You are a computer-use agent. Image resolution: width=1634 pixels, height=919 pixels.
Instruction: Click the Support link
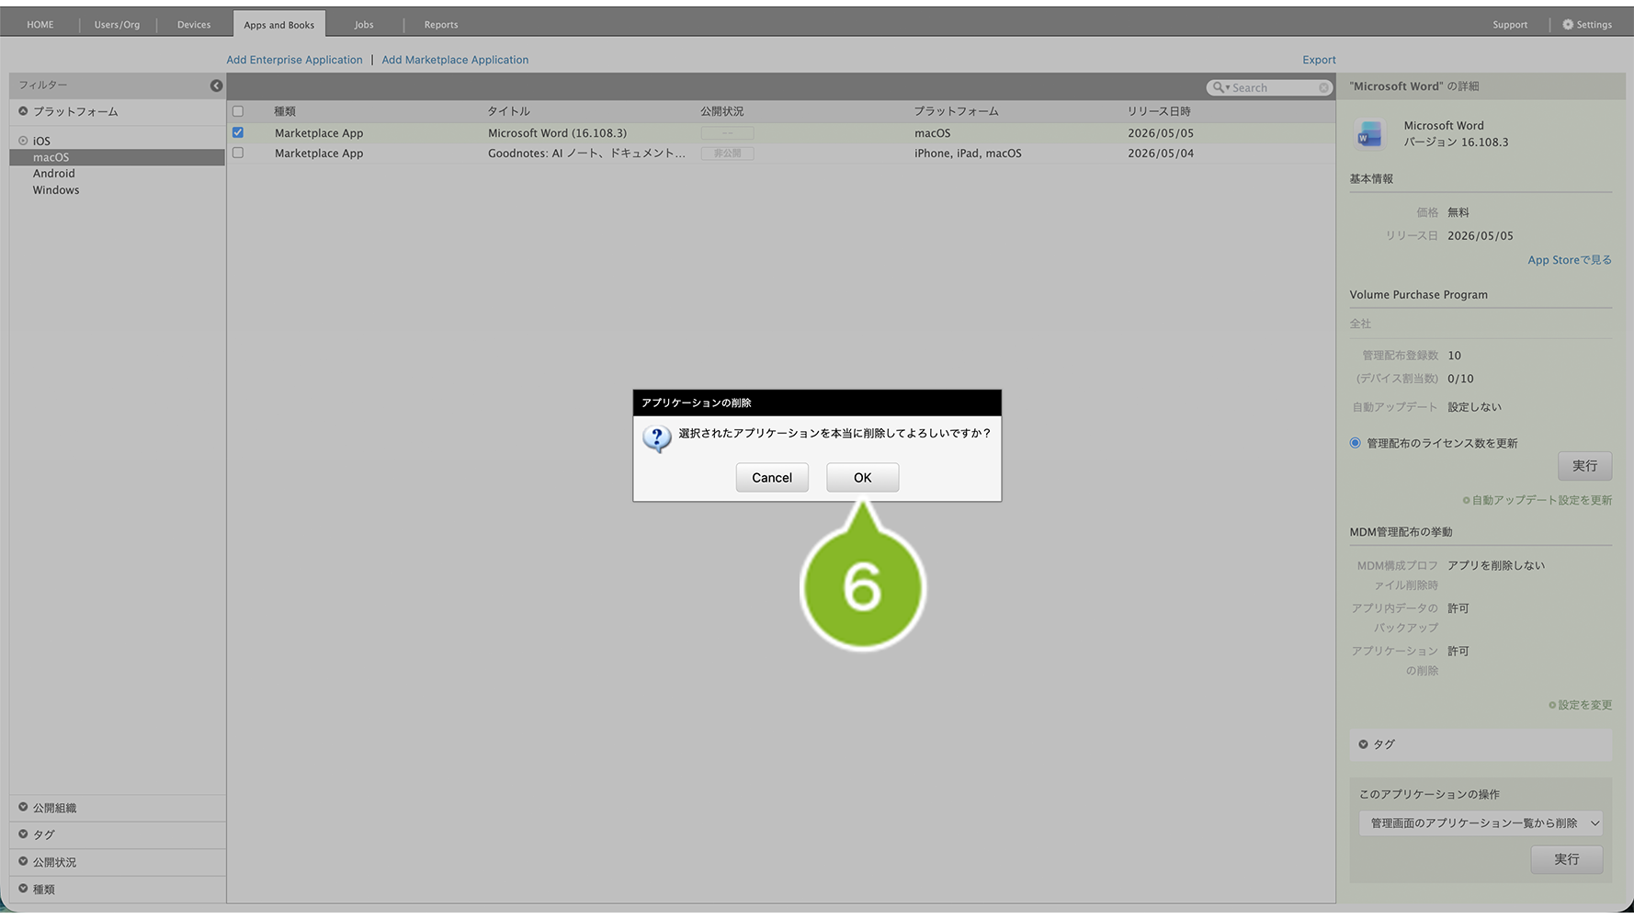1510,25
